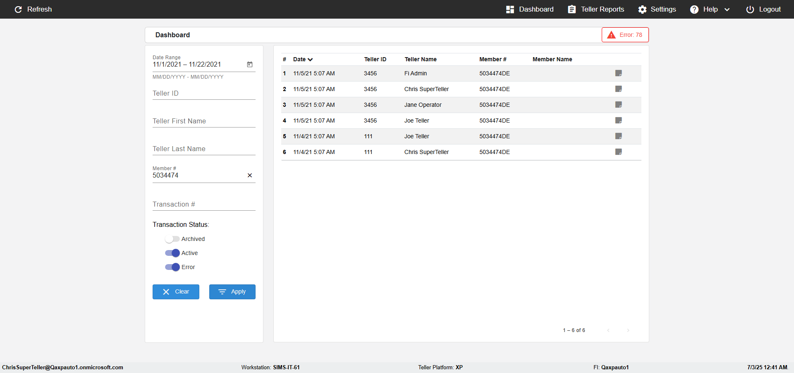794x373 pixels.
Task: Open note icon for row 6 Chris SuperTeller
Action: (619, 152)
